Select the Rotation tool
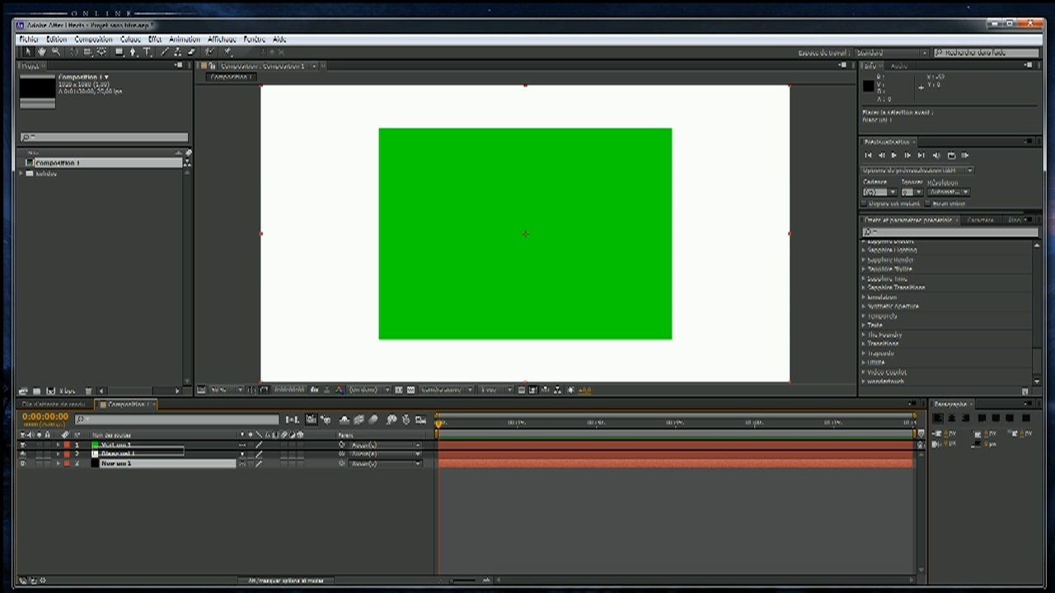 [x=74, y=52]
